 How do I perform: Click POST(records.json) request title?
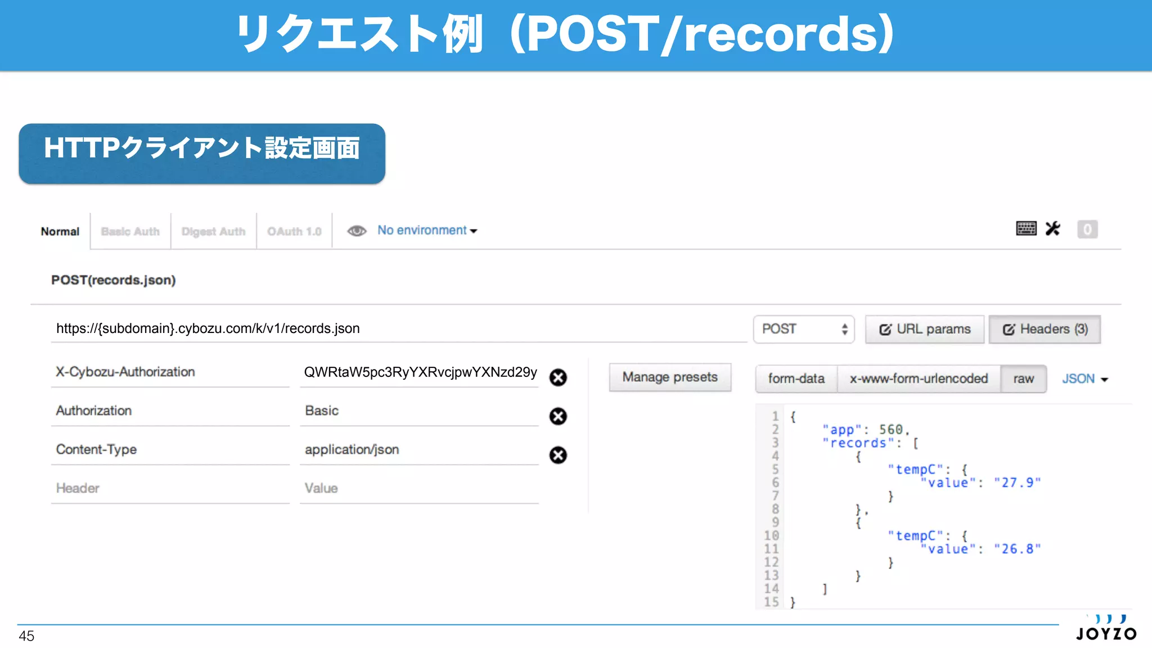pyautogui.click(x=113, y=280)
